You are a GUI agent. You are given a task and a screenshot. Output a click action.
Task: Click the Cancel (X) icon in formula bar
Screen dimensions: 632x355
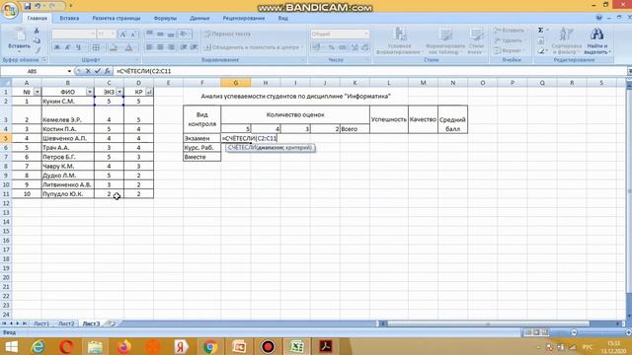[x=88, y=71]
